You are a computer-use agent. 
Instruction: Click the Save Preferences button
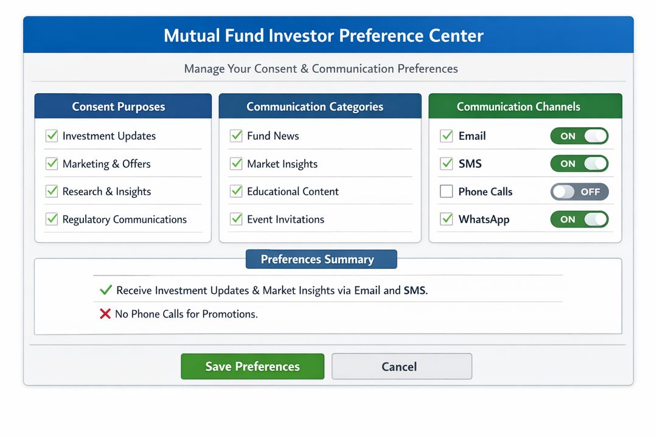252,366
